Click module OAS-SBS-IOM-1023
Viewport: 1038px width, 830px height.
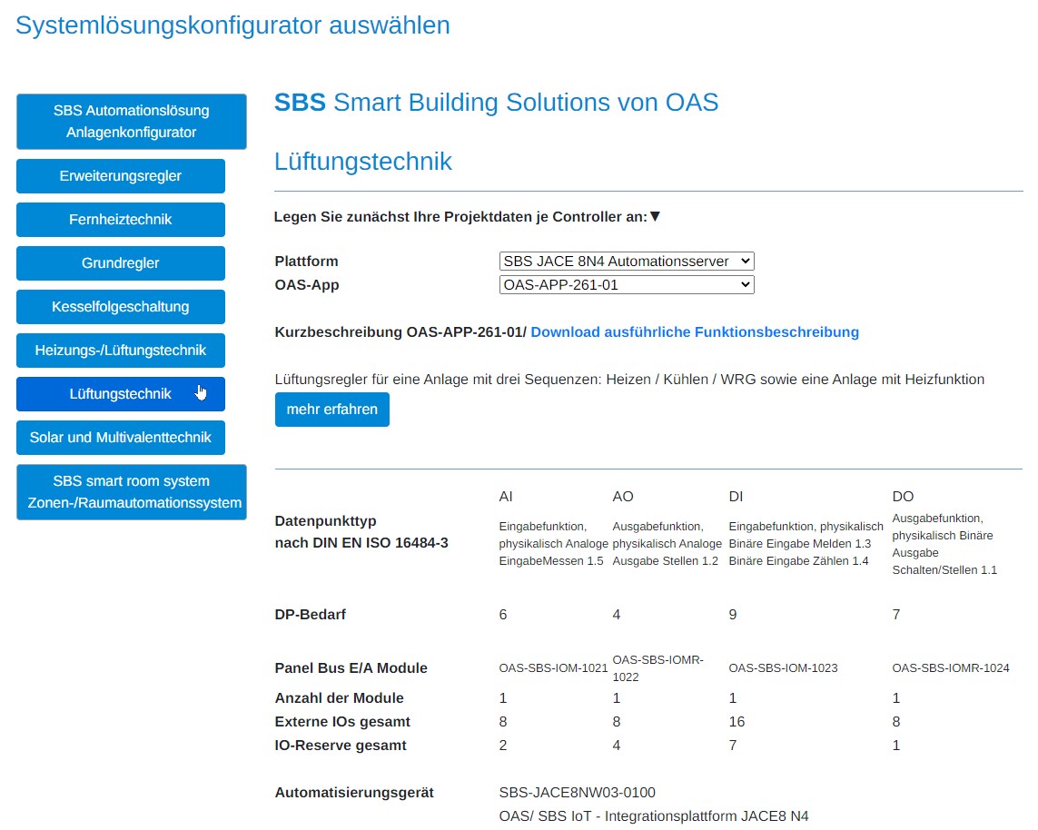783,667
